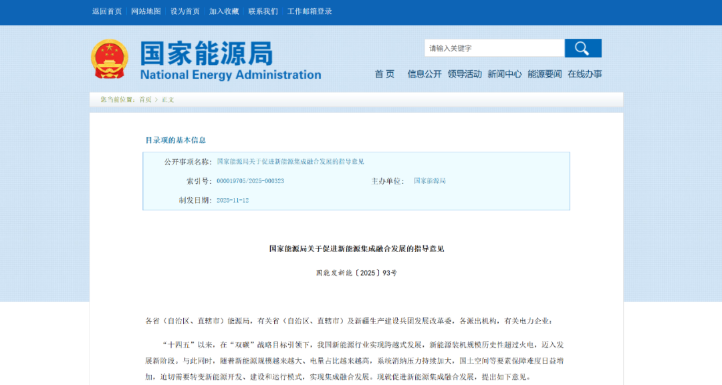722x385 pixels.
Task: Click the magnifier search button
Action: tap(583, 48)
